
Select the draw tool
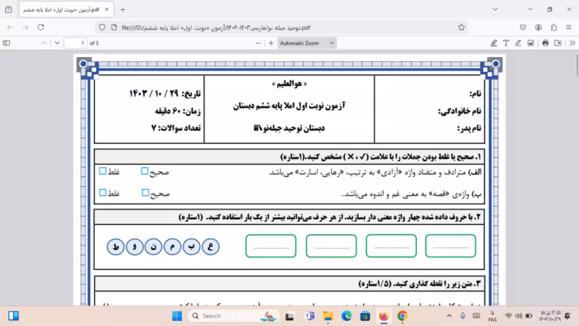[x=518, y=43]
